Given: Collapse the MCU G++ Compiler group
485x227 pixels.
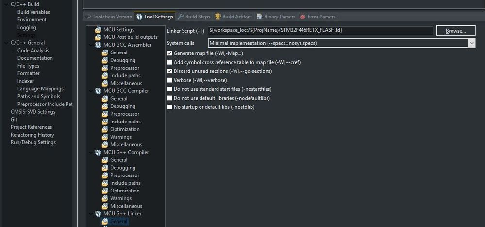Looking at the screenshot, I should pos(91,152).
